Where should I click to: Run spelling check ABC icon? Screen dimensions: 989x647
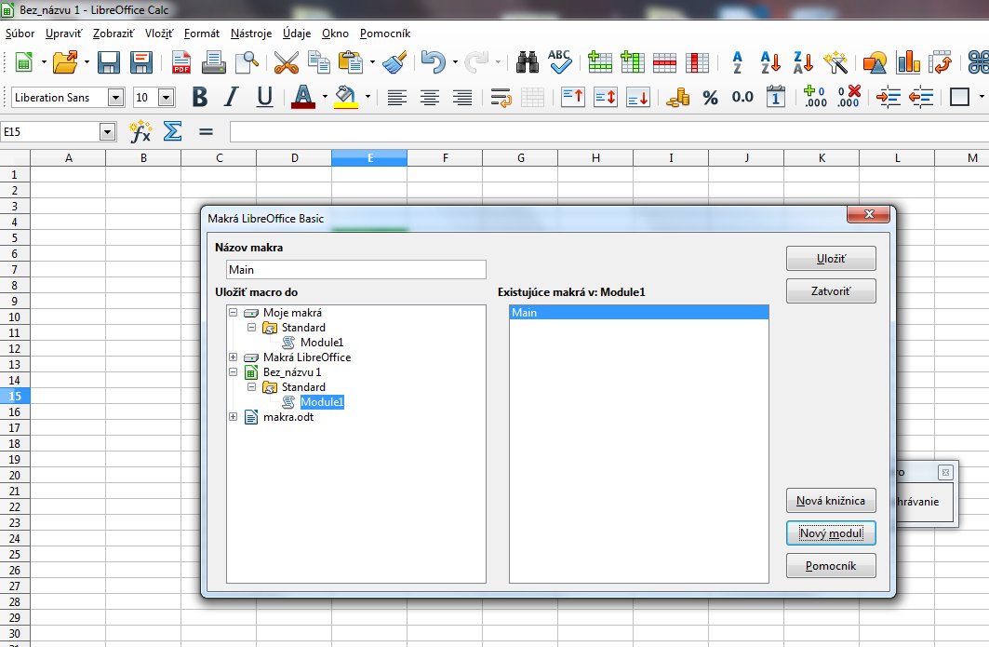559,62
